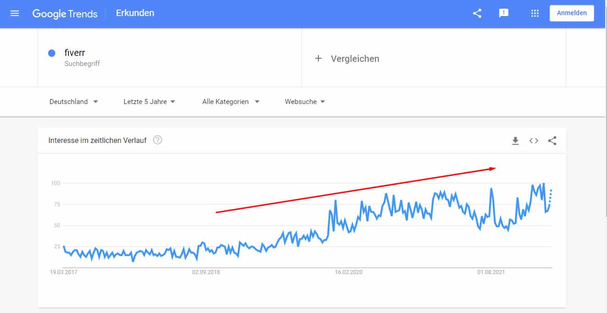The height and width of the screenshot is (313, 607).
Task: Download the chart data as CSV
Action: [x=515, y=141]
